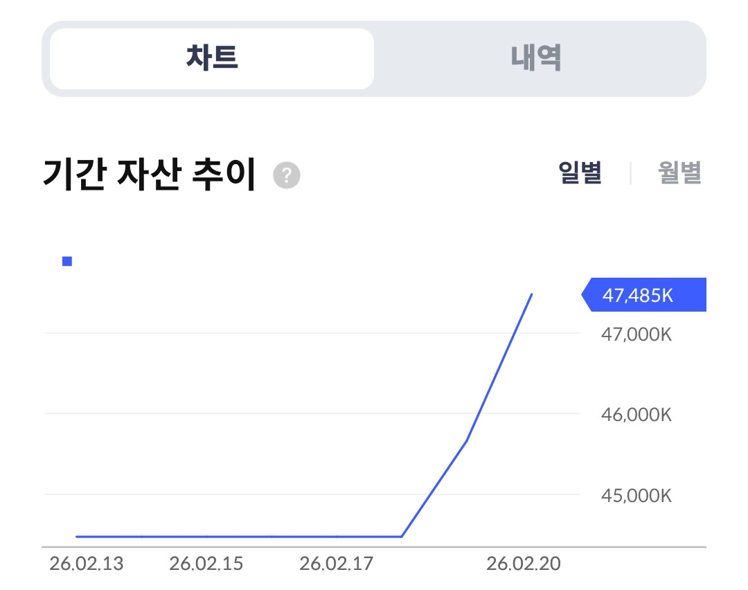Tap the line's starting point above 26.02.13
Image resolution: width=748 pixels, height=590 pixels.
pyautogui.click(x=77, y=537)
